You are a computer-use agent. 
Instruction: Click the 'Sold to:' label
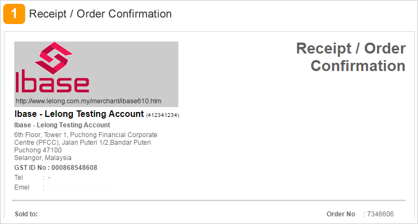[x=26, y=214]
